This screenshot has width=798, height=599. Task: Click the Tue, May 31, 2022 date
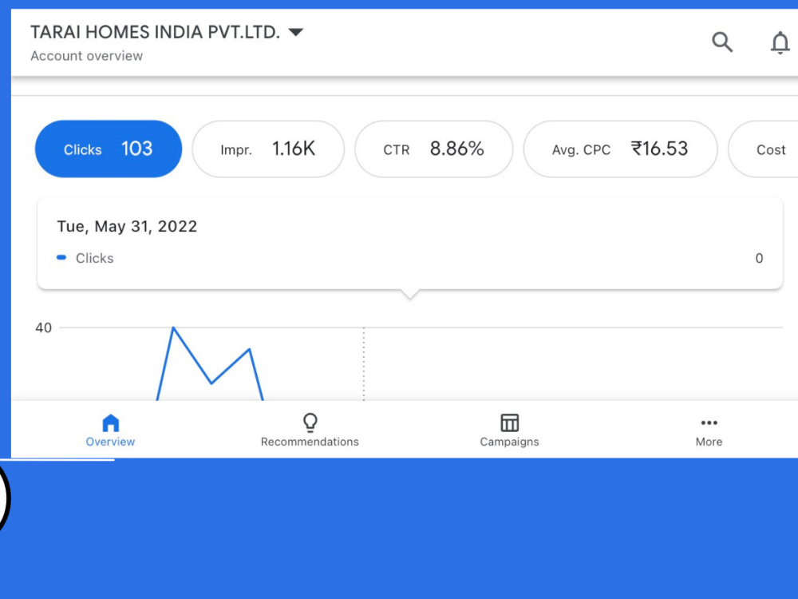(127, 226)
